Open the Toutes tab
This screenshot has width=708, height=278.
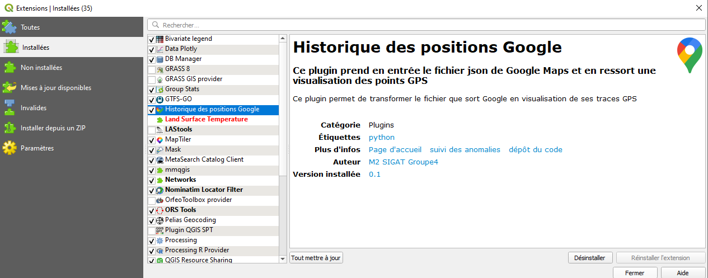pyautogui.click(x=72, y=27)
